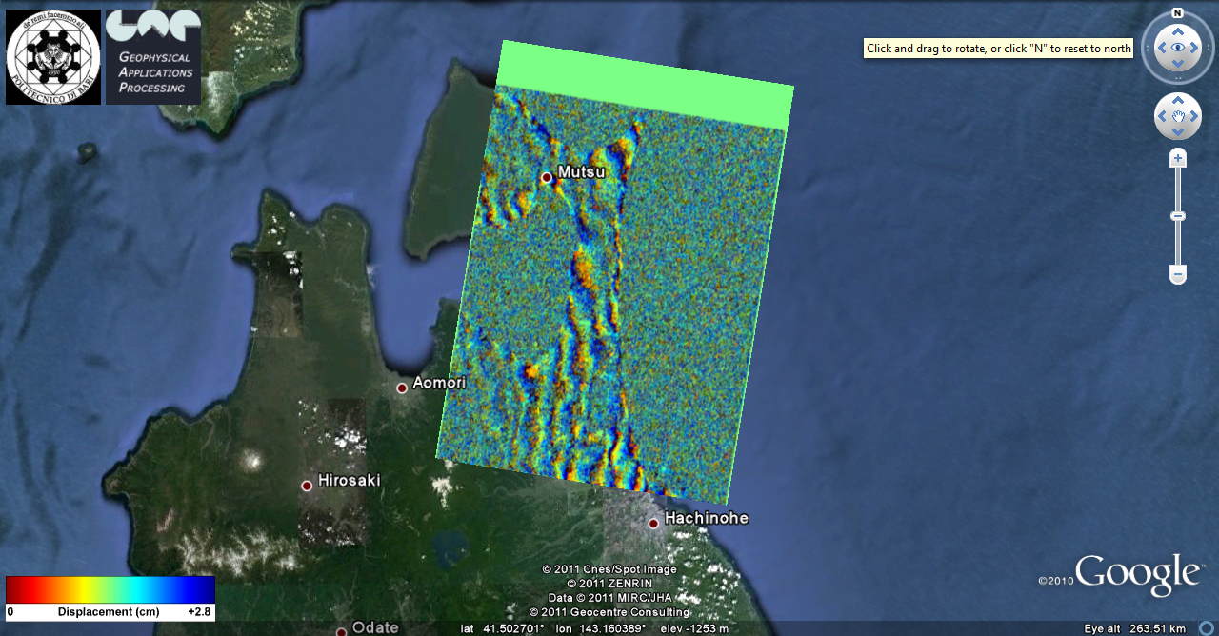Click the Mutsu placemark
The width and height of the screenshot is (1219, 636).
pos(547,177)
